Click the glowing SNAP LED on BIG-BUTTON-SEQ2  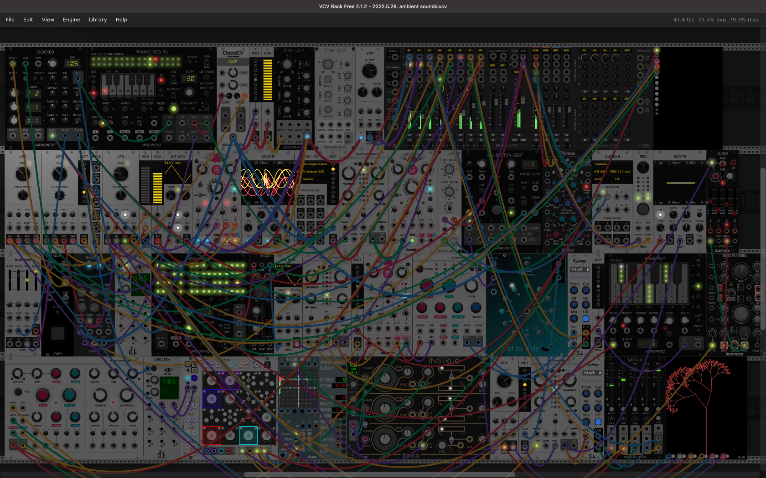click(512, 213)
